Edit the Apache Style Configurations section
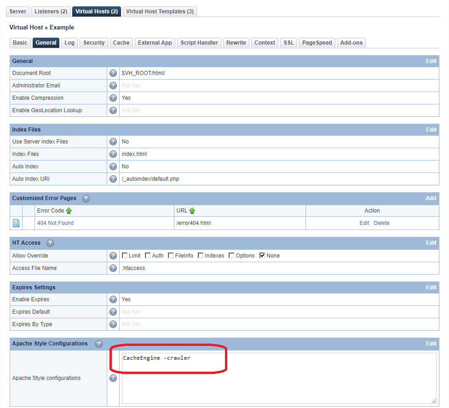This screenshot has width=449, height=408. [431, 344]
